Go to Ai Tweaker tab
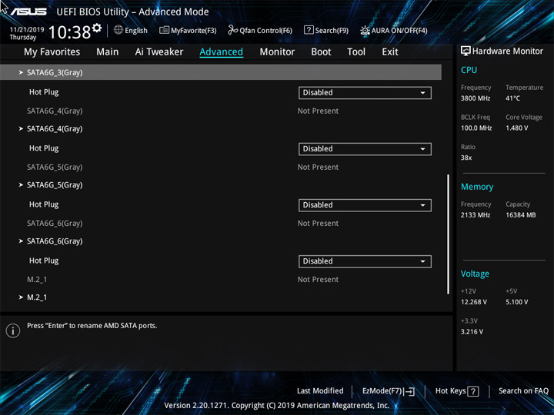The width and height of the screenshot is (554, 415). (x=159, y=52)
